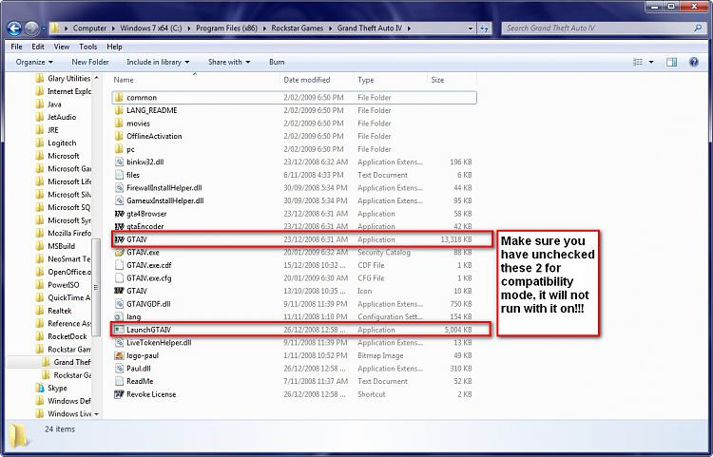Image resolution: width=713 pixels, height=457 pixels.
Task: Select Rockstar Games parent folder in tree
Action: tap(68, 350)
